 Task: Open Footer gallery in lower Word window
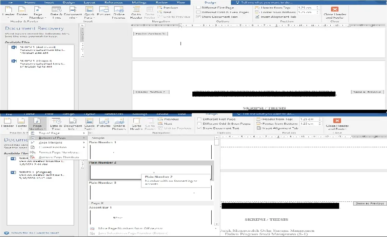[21, 123]
